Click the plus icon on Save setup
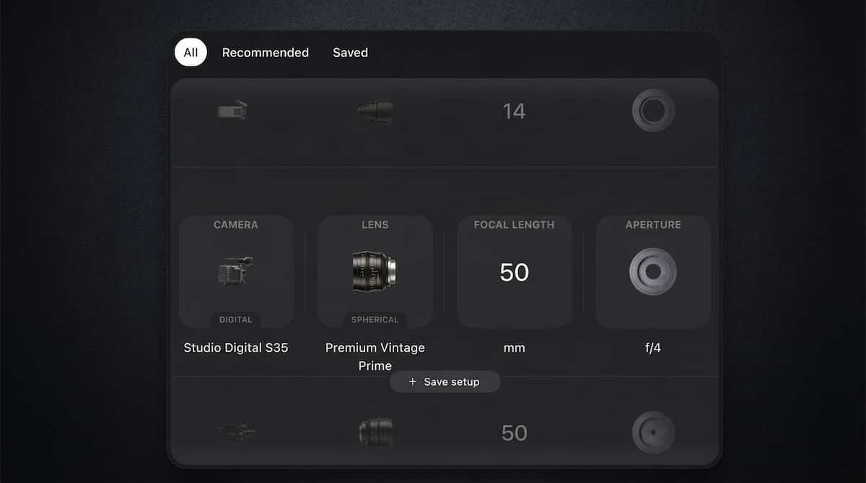 point(413,382)
